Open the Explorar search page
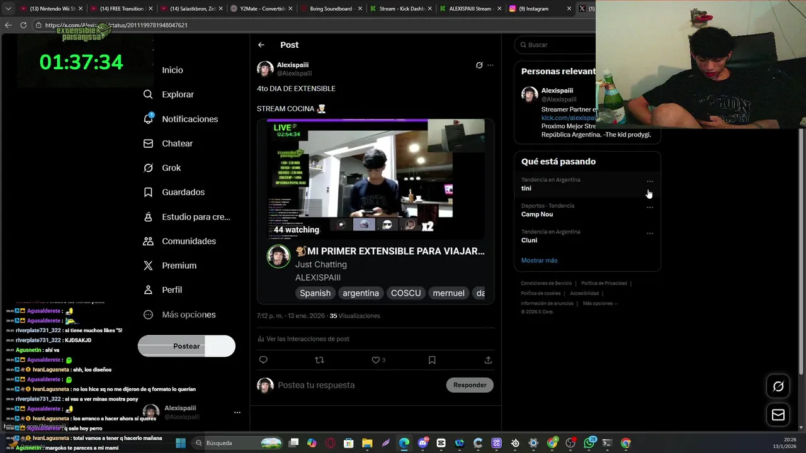The height and width of the screenshot is (453, 806). [x=178, y=94]
